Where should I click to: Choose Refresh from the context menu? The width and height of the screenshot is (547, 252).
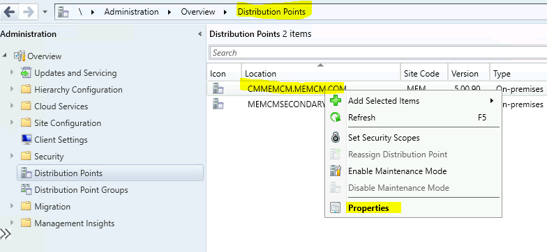click(413, 118)
